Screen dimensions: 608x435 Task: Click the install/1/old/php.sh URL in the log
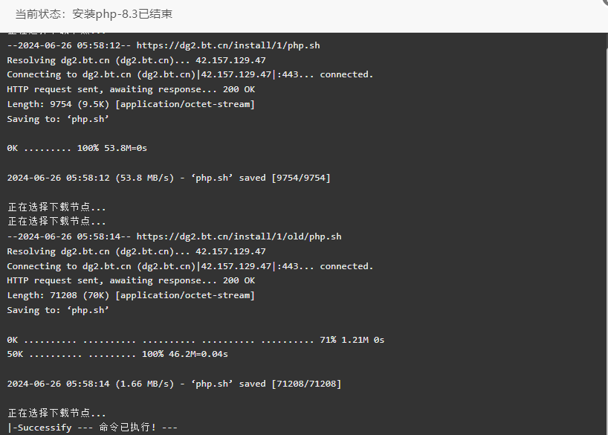(239, 236)
